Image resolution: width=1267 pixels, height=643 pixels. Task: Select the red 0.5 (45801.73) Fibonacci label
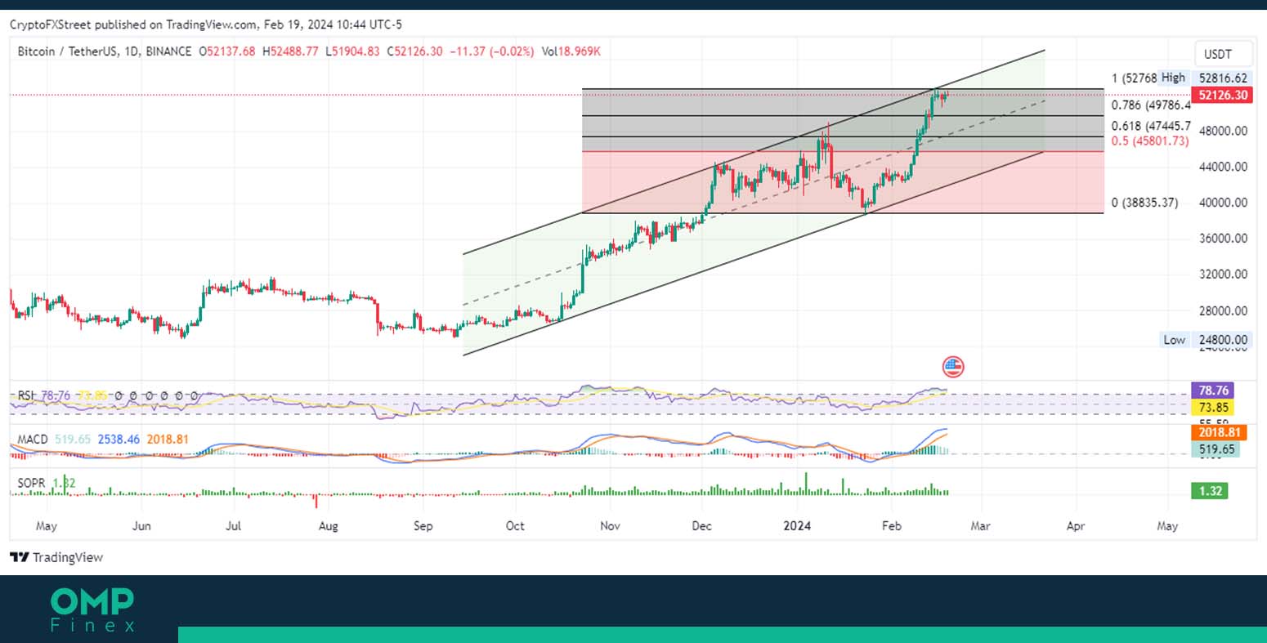pos(1149,141)
